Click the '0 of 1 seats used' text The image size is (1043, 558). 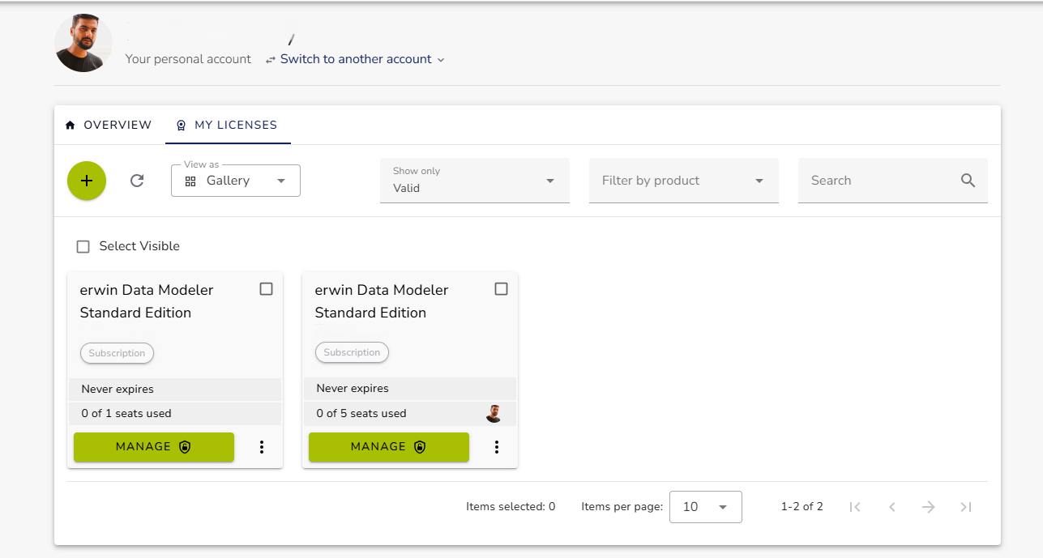point(126,414)
